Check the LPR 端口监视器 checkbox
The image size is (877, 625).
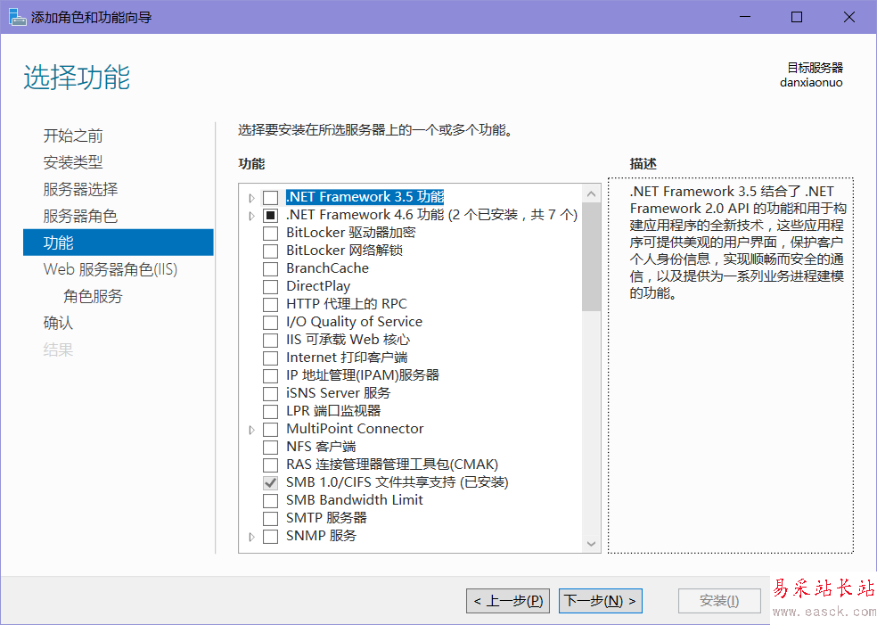coord(271,412)
